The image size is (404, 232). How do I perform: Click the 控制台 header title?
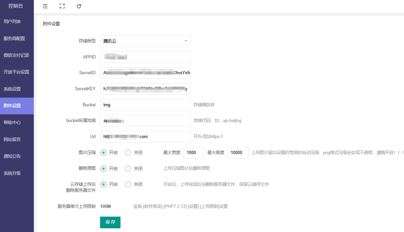point(16,6)
